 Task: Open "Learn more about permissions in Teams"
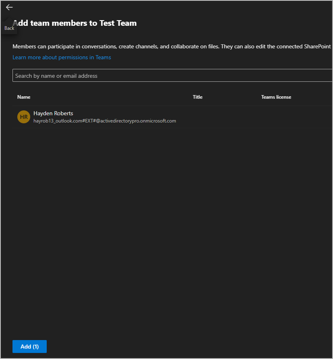[x=62, y=57]
